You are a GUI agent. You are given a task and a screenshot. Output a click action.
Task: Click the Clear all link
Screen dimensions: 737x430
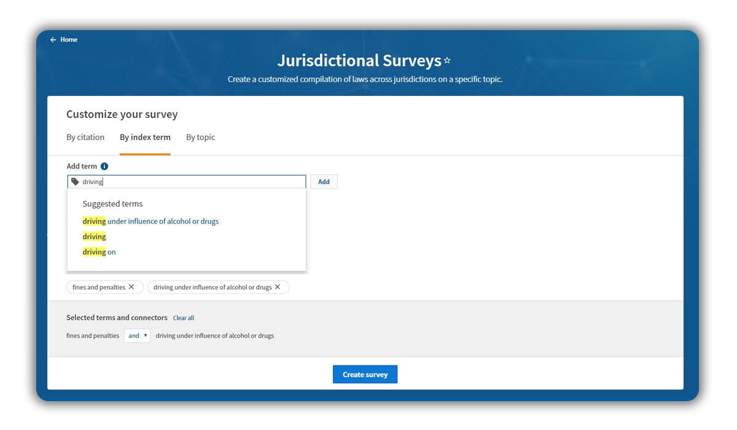[184, 318]
